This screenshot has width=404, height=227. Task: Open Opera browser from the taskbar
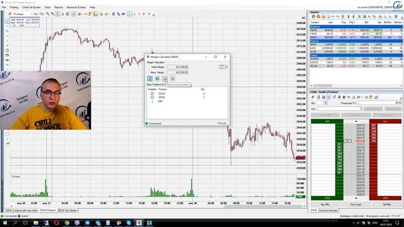pyautogui.click(x=56, y=223)
